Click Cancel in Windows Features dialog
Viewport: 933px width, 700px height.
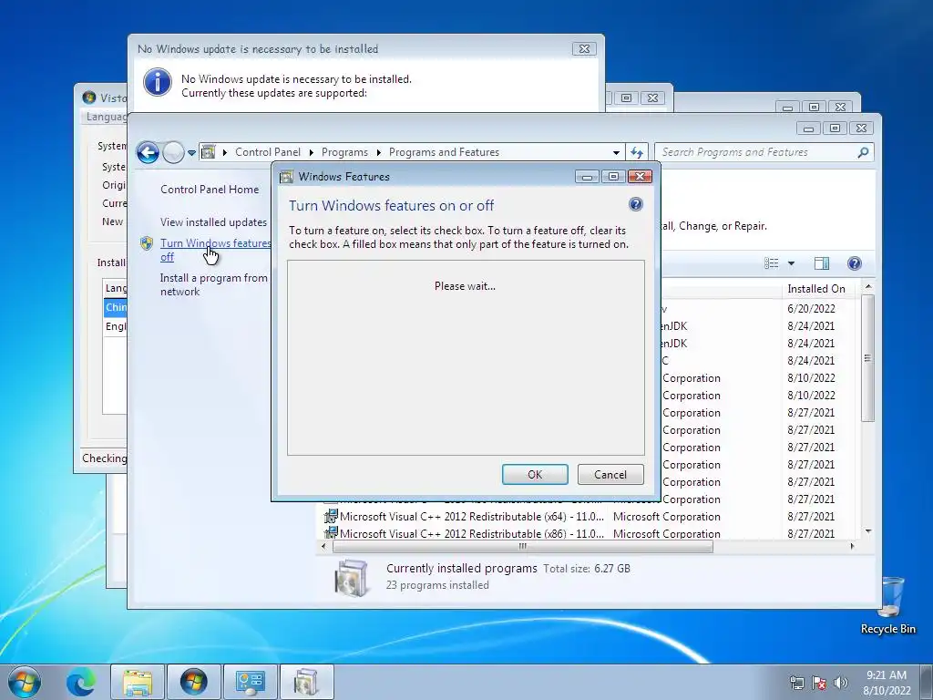pyautogui.click(x=610, y=474)
